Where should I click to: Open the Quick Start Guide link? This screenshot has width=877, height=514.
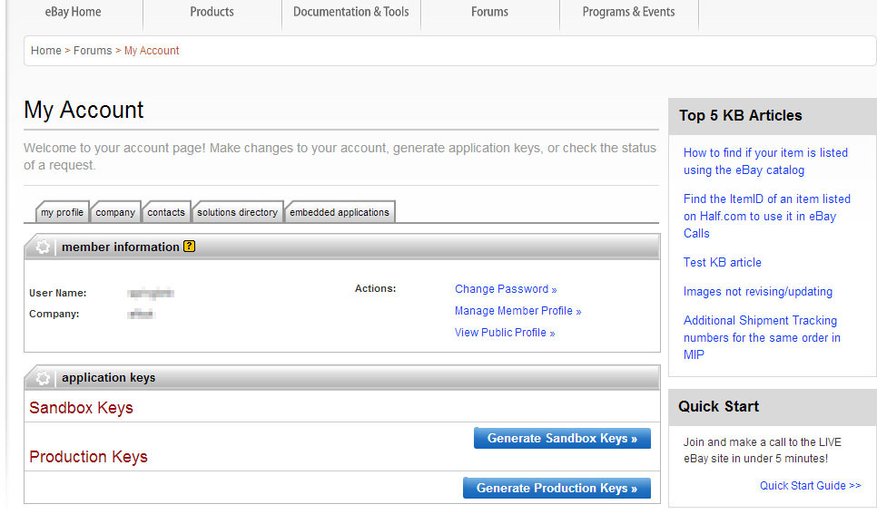[x=810, y=486]
